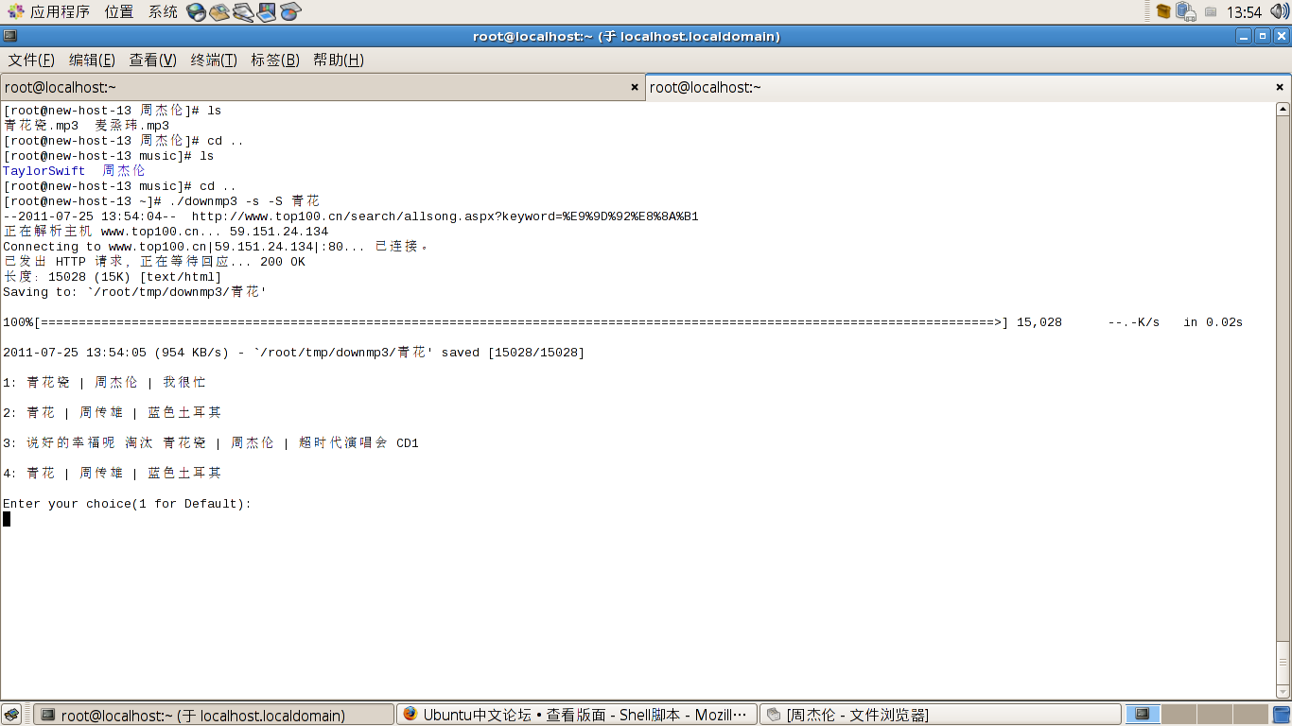Click the blue 周杰伦 directory name in ls output
Screen dimensions: 1292x726
click(124, 171)
